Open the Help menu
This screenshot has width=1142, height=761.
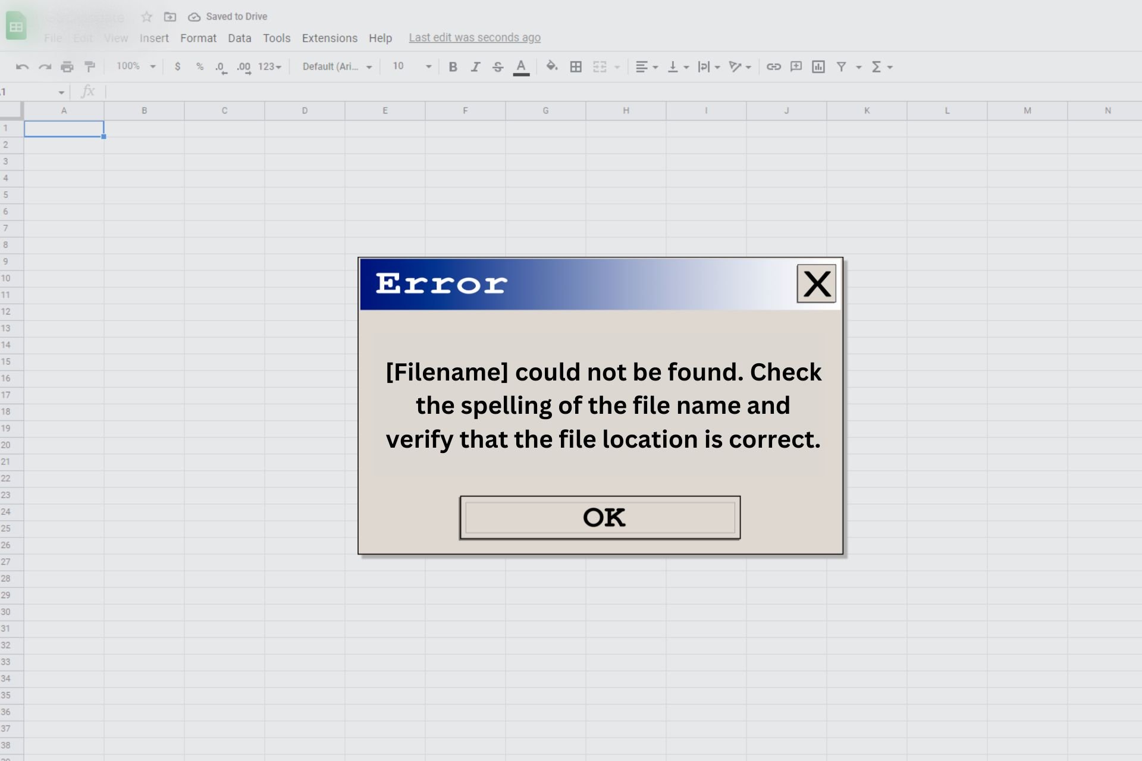pos(380,38)
